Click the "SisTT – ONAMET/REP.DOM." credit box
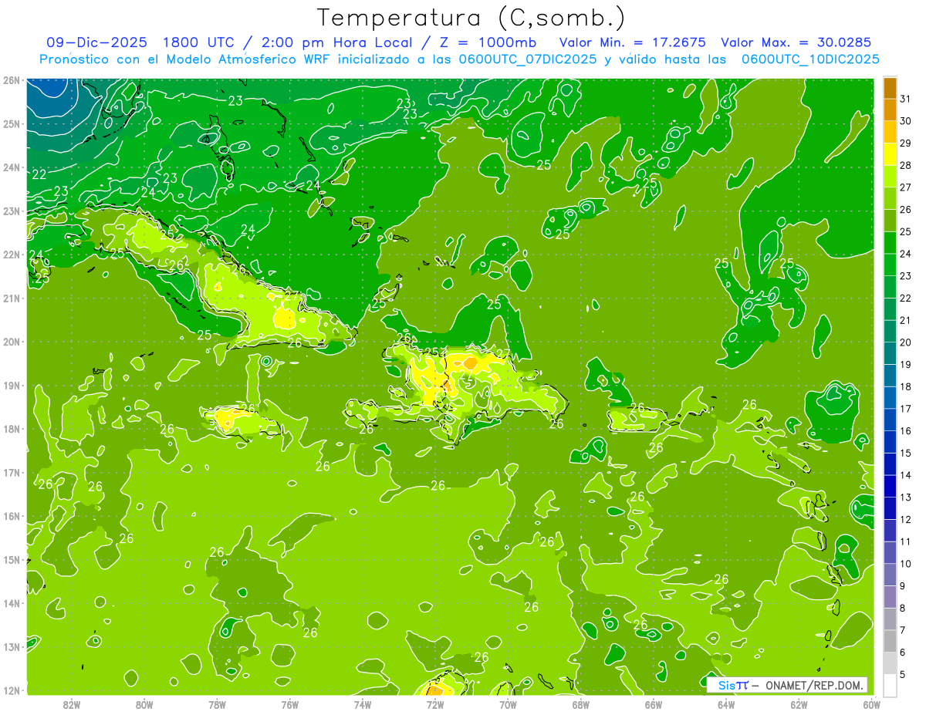The height and width of the screenshot is (715, 926). point(788,685)
